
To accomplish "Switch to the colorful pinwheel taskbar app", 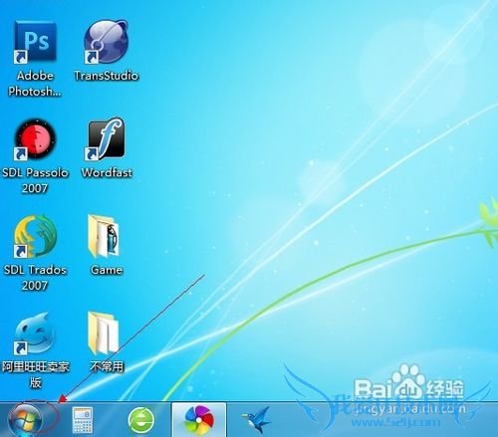I will coord(198,420).
